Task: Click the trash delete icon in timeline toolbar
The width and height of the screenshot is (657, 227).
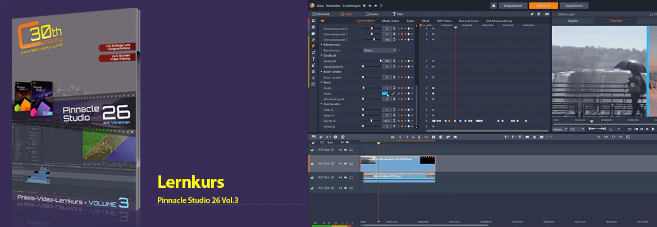Action: (x=534, y=137)
